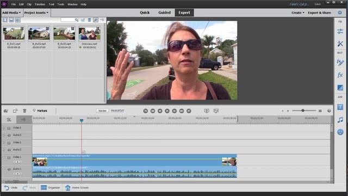The height and width of the screenshot is (196, 348).
Task: Click the Render button
Action: pyautogui.click(x=102, y=111)
